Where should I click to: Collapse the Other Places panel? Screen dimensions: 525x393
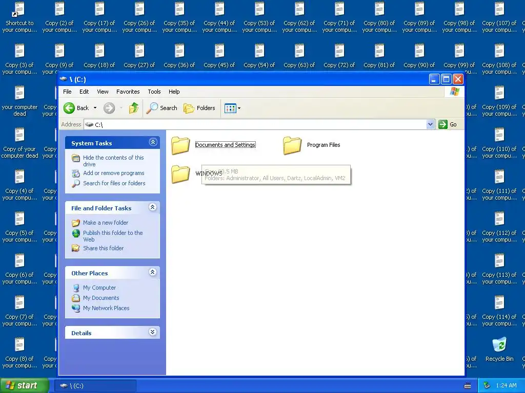tap(153, 272)
